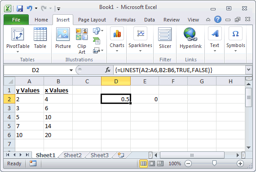Switch to Normal view

[143, 163]
